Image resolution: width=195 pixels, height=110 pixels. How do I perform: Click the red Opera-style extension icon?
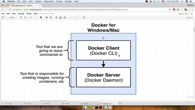click(178, 9)
